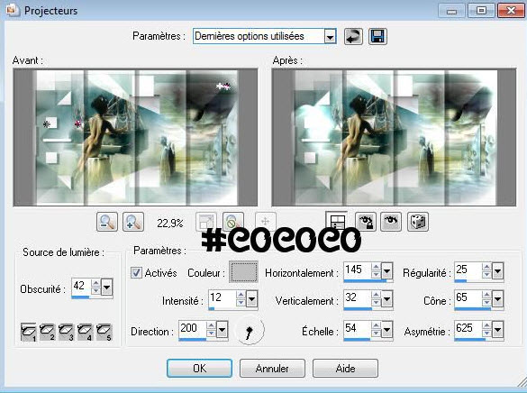The image size is (527, 393).
Task: Select light source number 1
Action: (x=29, y=332)
